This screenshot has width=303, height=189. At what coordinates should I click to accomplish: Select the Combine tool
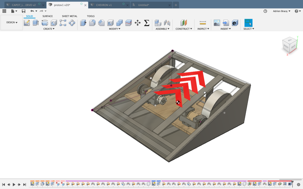(119, 23)
